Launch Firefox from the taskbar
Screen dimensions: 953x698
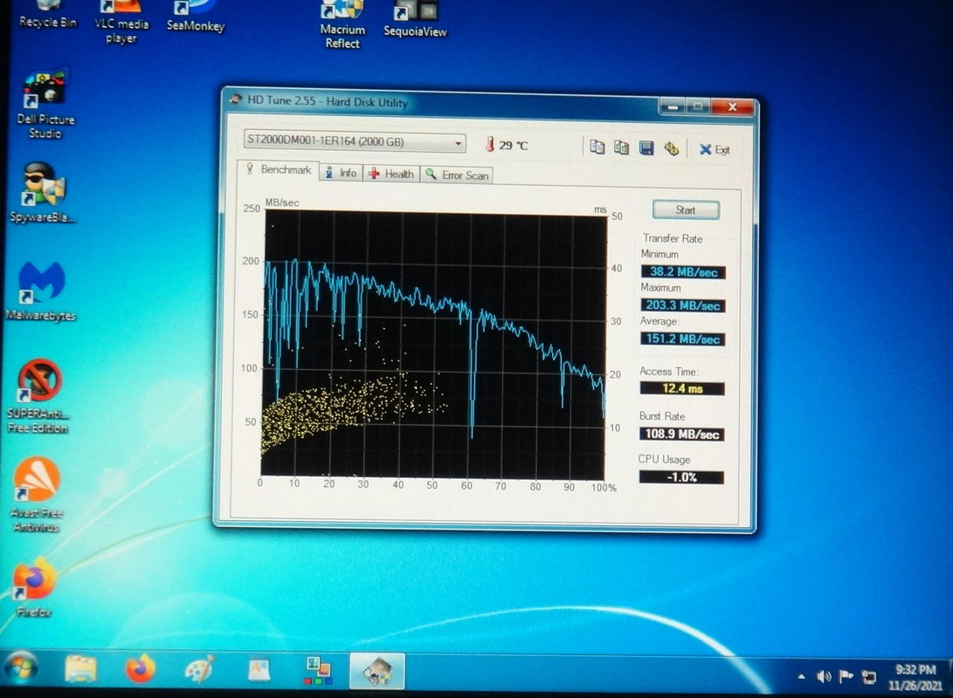pos(141,669)
